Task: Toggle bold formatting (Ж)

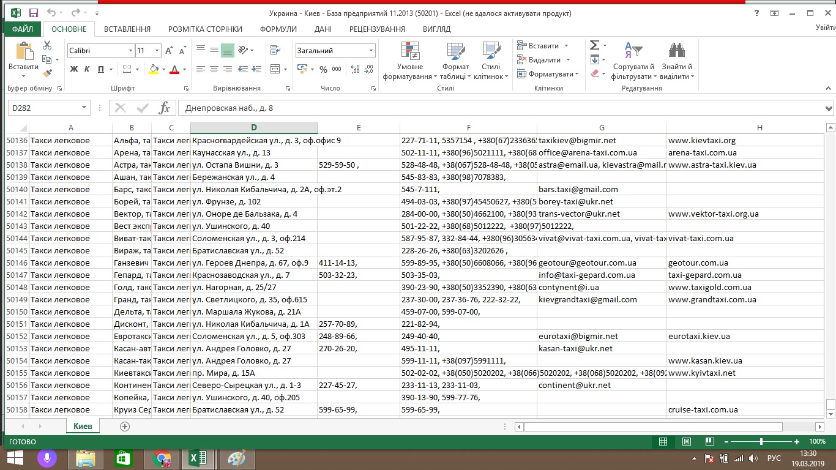Action: [x=74, y=69]
